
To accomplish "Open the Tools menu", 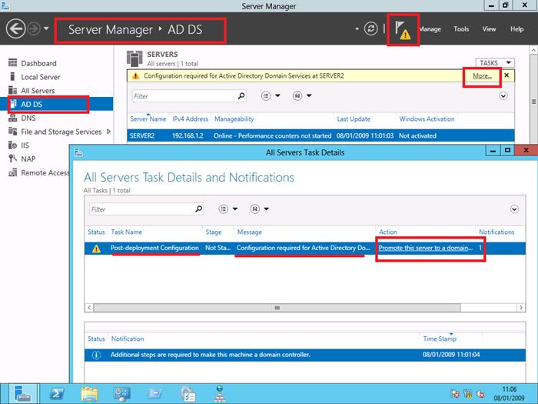I will coord(461,29).
